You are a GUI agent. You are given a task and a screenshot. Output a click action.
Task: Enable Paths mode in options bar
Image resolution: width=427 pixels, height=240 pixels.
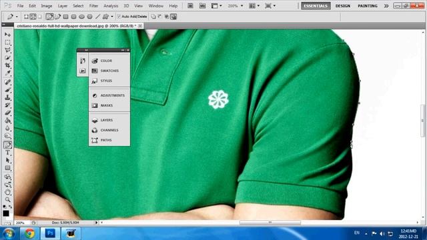tap(33, 17)
